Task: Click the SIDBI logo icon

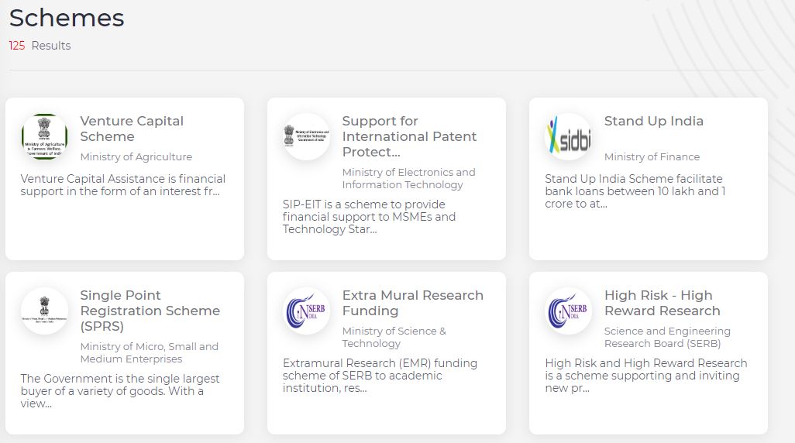Action: (569, 137)
